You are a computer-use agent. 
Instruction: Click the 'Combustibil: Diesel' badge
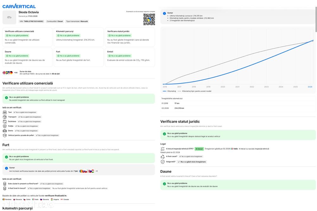pyautogui.click(x=55, y=21)
